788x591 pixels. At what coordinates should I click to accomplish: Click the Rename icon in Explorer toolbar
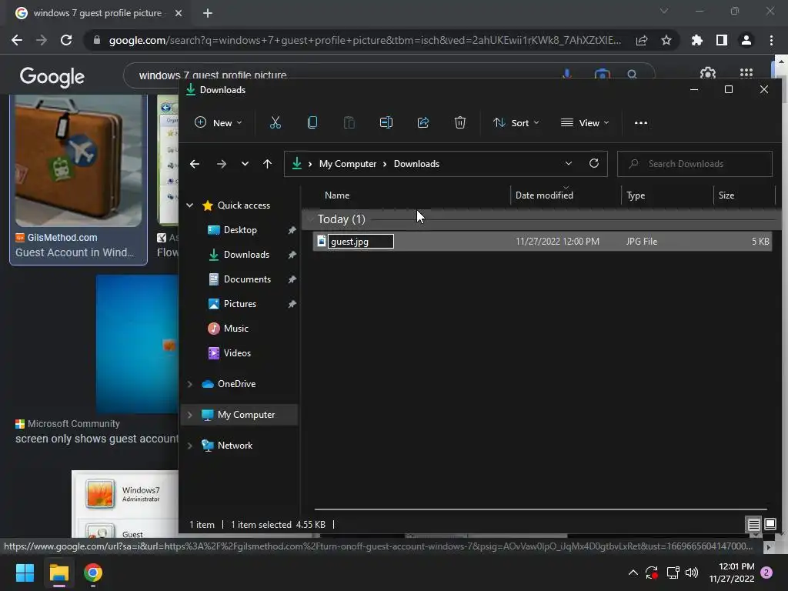(x=386, y=122)
